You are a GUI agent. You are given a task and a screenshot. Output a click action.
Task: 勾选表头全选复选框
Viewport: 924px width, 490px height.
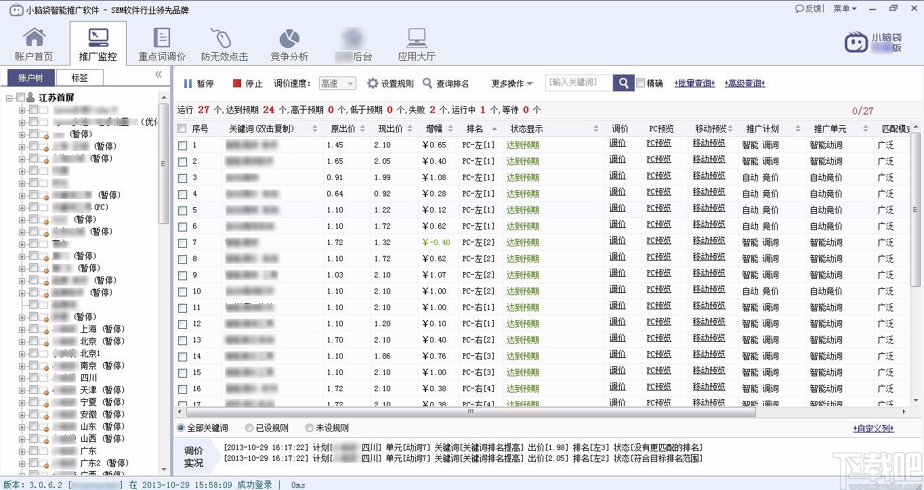click(181, 128)
